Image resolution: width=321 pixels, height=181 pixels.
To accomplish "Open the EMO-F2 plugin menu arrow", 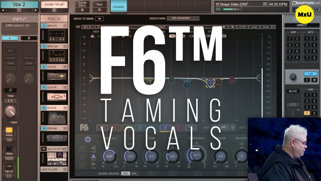I will pos(65,26).
